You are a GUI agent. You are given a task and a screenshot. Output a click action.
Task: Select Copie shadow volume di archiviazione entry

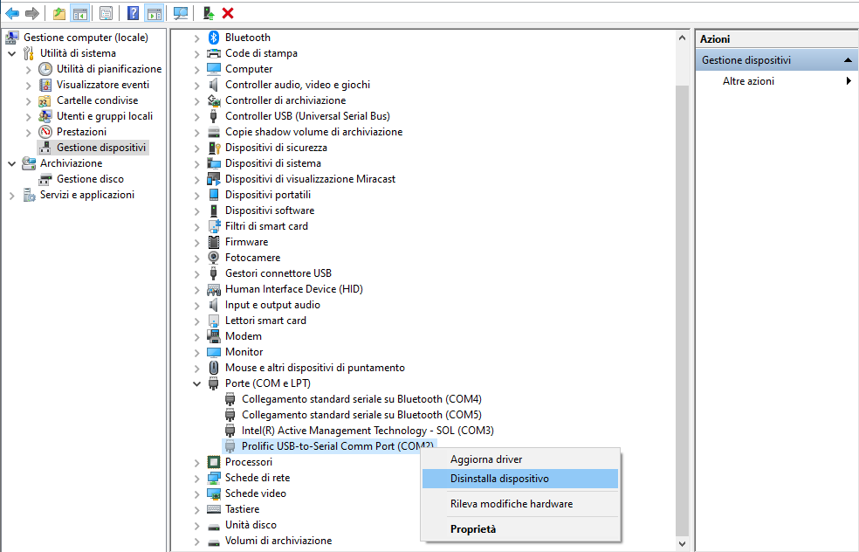click(x=314, y=132)
